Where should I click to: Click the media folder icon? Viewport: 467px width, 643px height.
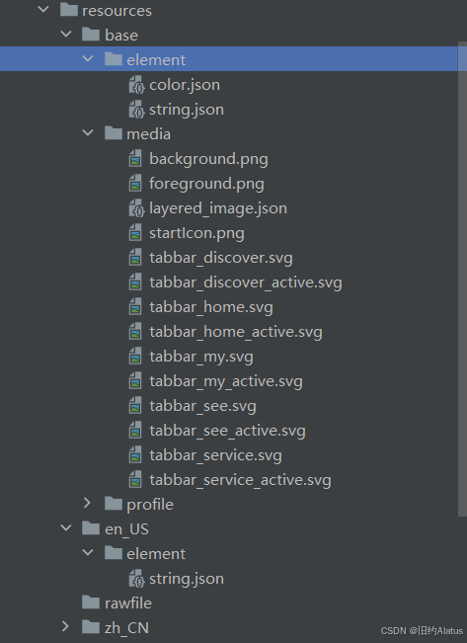(114, 133)
